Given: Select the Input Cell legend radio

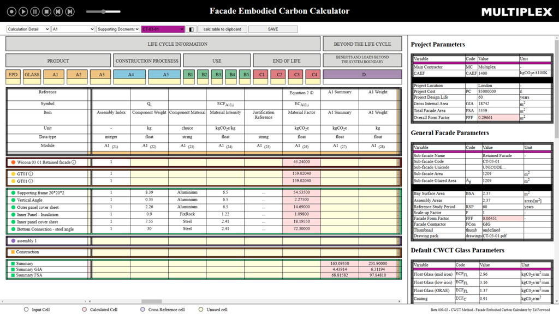Looking at the screenshot, I should tap(26, 310).
